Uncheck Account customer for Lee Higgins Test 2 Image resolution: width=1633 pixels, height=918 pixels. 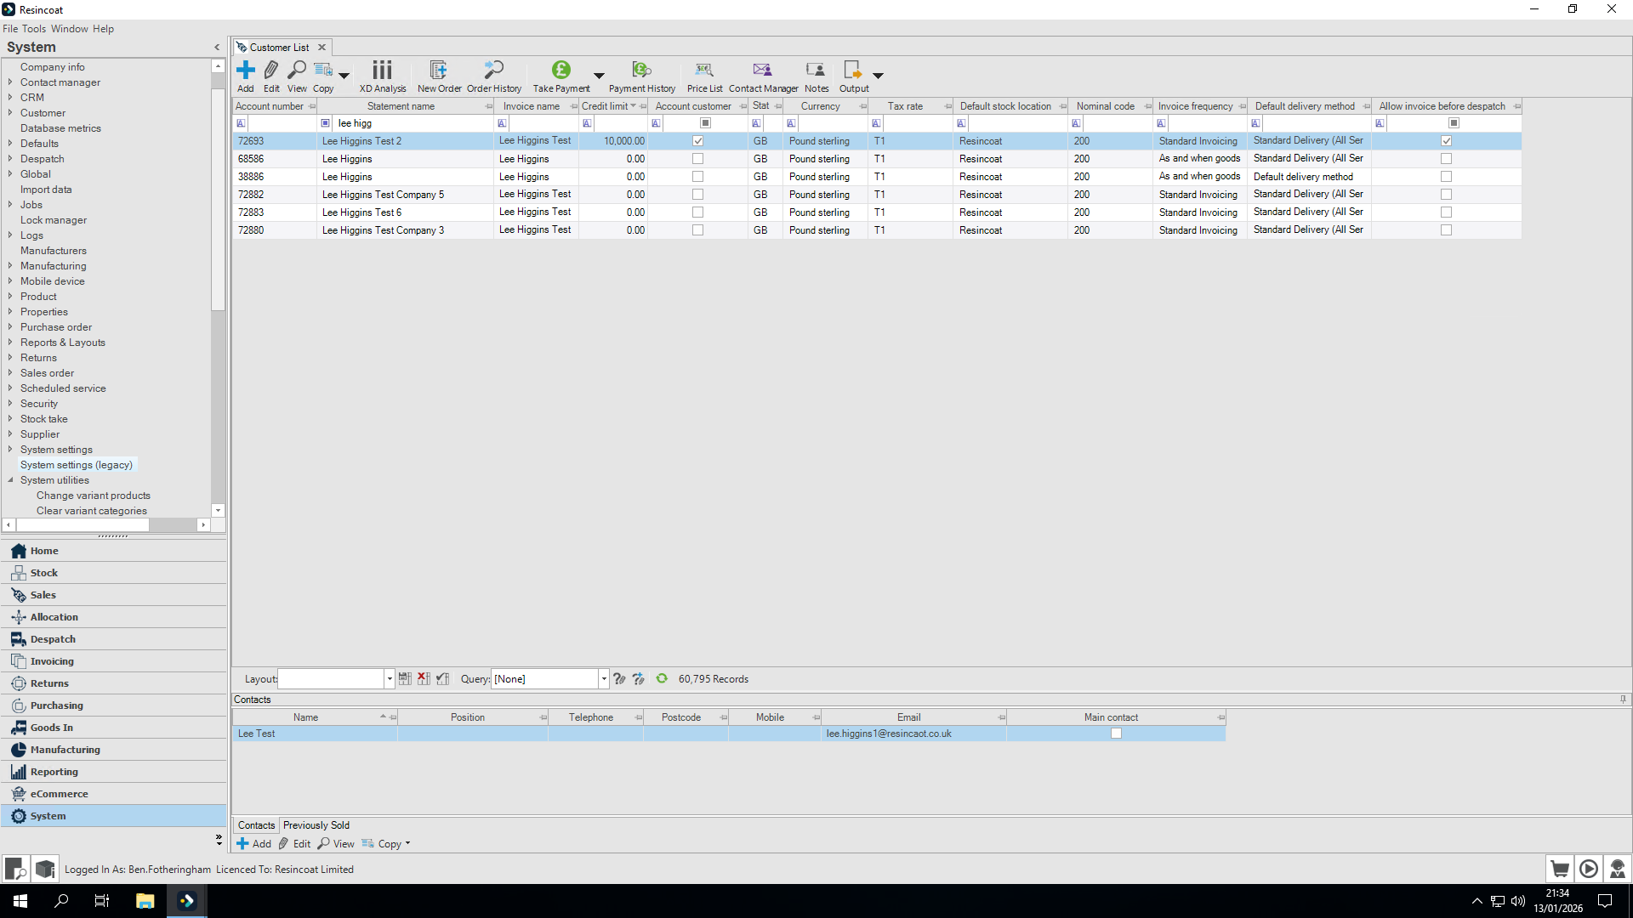pyautogui.click(x=697, y=140)
